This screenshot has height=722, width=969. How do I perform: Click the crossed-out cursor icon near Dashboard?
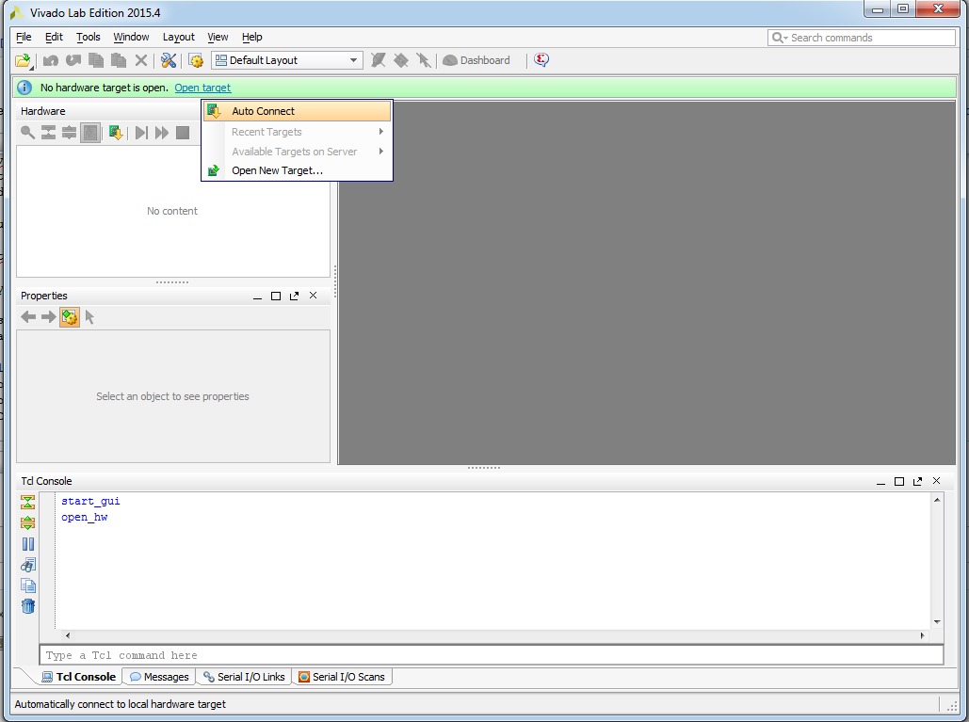(x=424, y=60)
